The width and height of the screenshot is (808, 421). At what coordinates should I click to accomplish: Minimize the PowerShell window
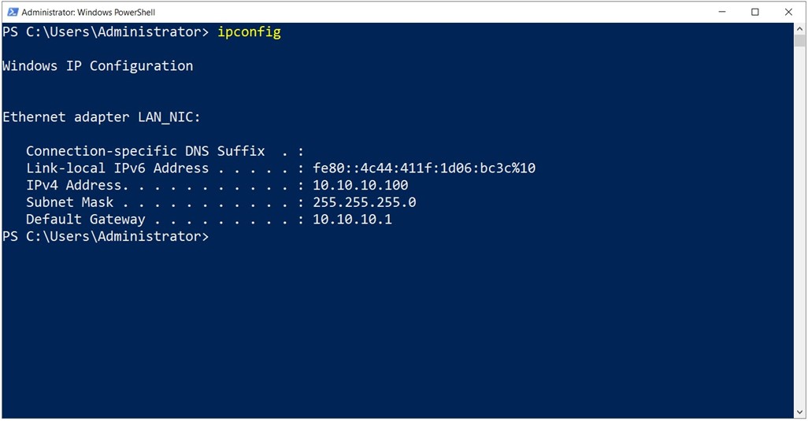click(x=722, y=12)
